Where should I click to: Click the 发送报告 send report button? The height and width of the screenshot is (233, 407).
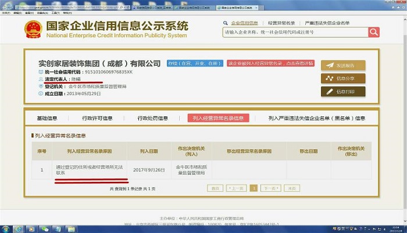tap(343, 65)
